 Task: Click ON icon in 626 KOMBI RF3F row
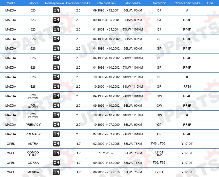(56, 106)
